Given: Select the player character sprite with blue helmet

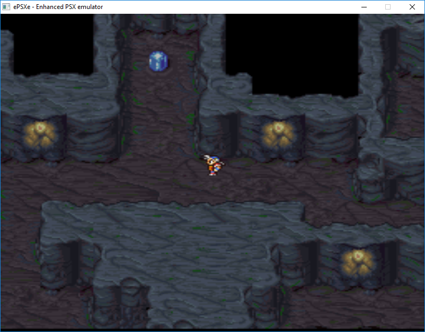Looking at the screenshot, I should click(x=214, y=165).
